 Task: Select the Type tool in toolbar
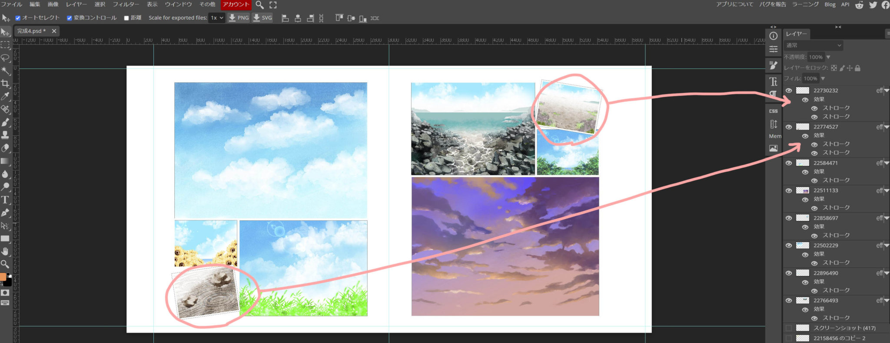tap(5, 199)
